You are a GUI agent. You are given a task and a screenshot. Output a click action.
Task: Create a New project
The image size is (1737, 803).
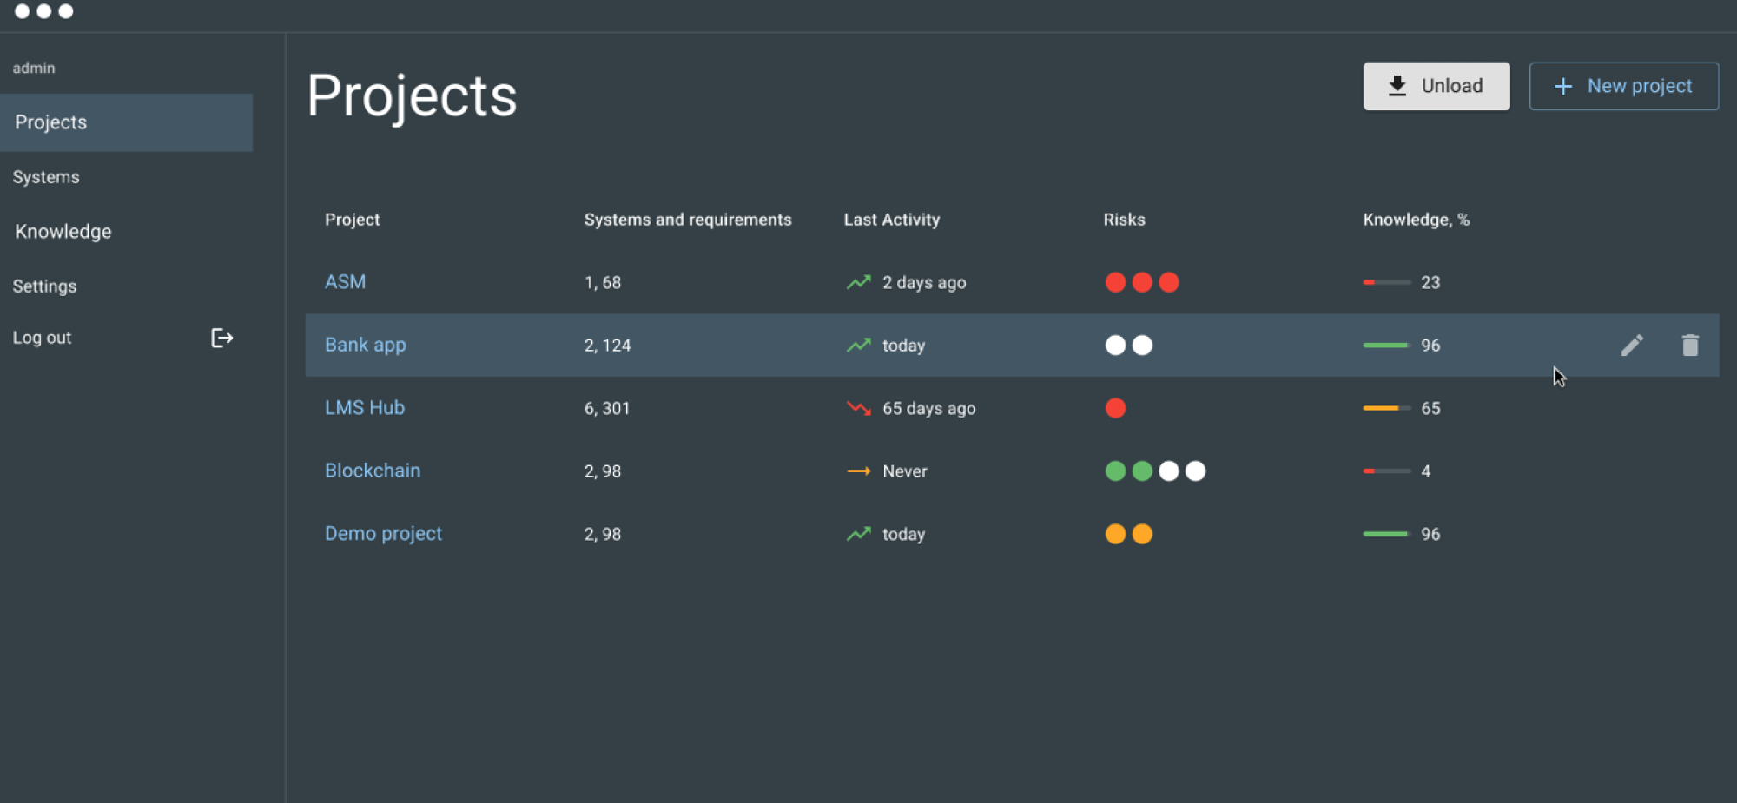1623,86
